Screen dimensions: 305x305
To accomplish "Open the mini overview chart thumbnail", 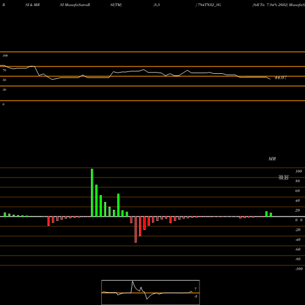I will click(x=151, y=292).
